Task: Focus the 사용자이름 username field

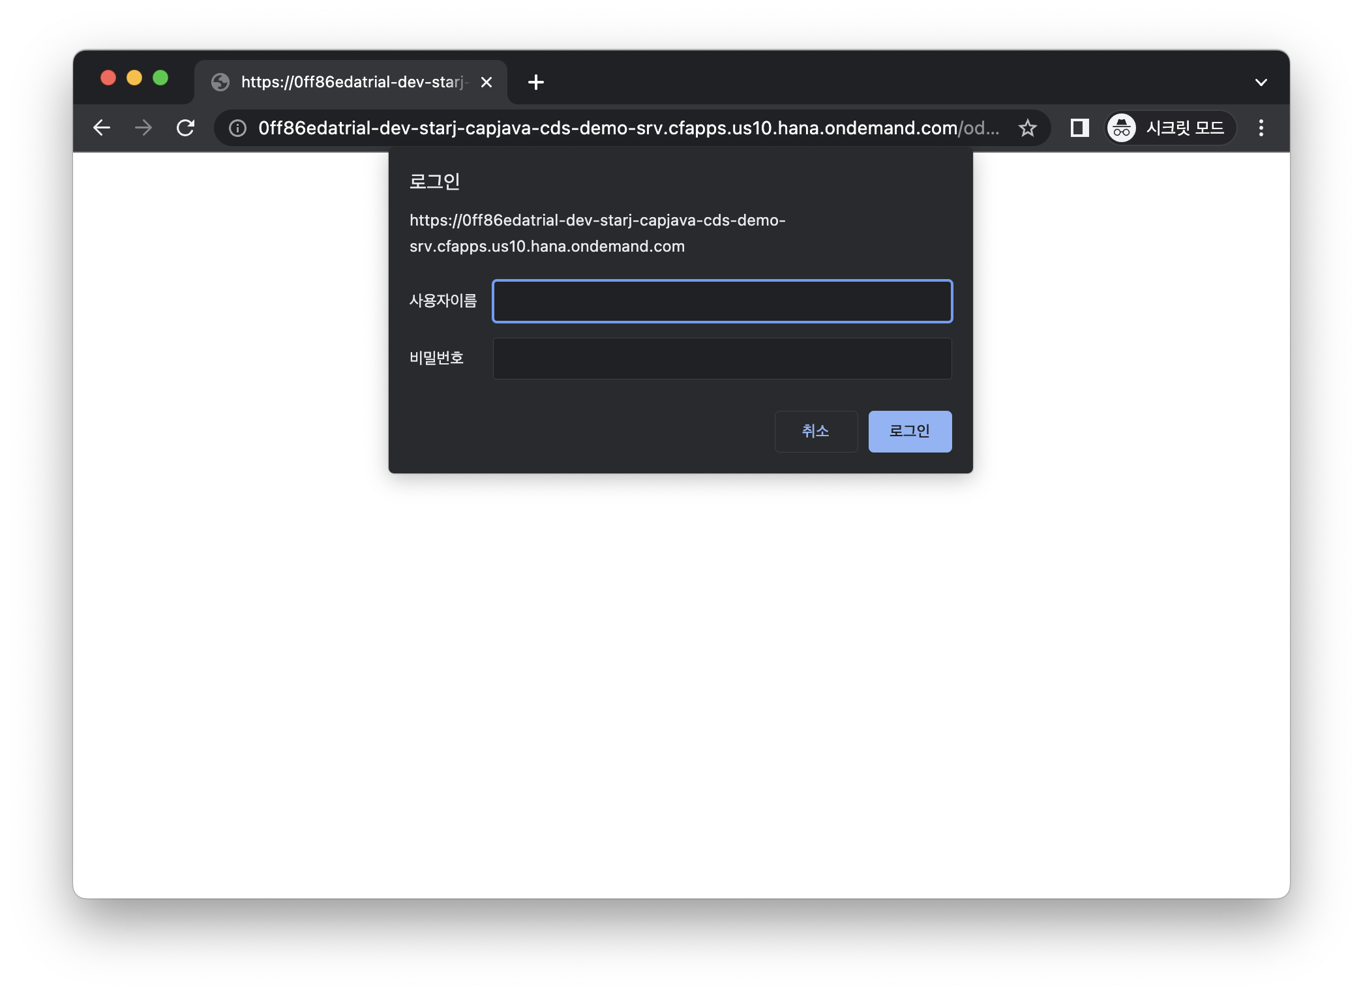Action: tap(722, 301)
